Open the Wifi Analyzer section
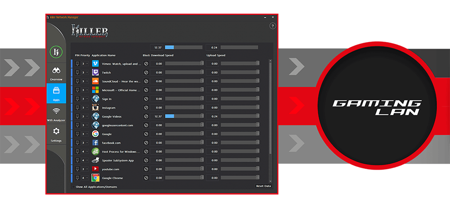Viewport: 450px width, 202px height. click(x=56, y=113)
